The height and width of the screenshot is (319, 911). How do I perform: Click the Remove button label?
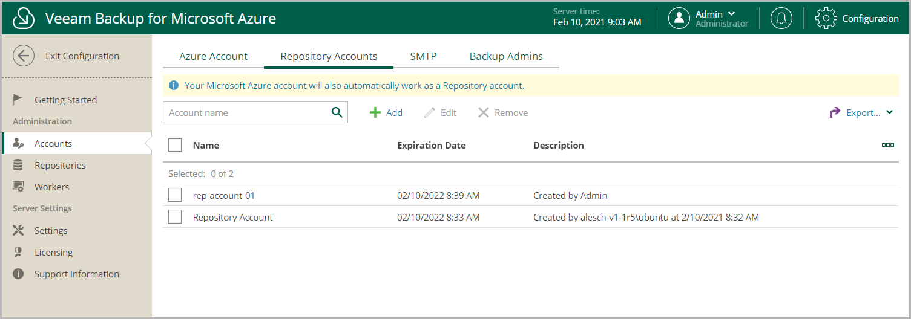[x=511, y=112]
